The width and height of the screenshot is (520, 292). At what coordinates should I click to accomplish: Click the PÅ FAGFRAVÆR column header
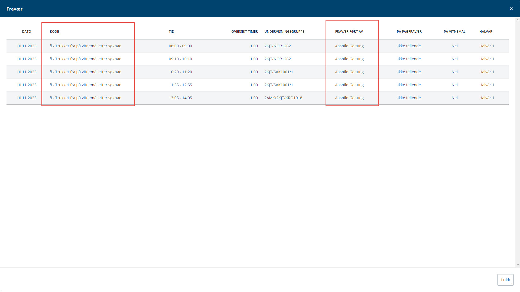pos(409,32)
